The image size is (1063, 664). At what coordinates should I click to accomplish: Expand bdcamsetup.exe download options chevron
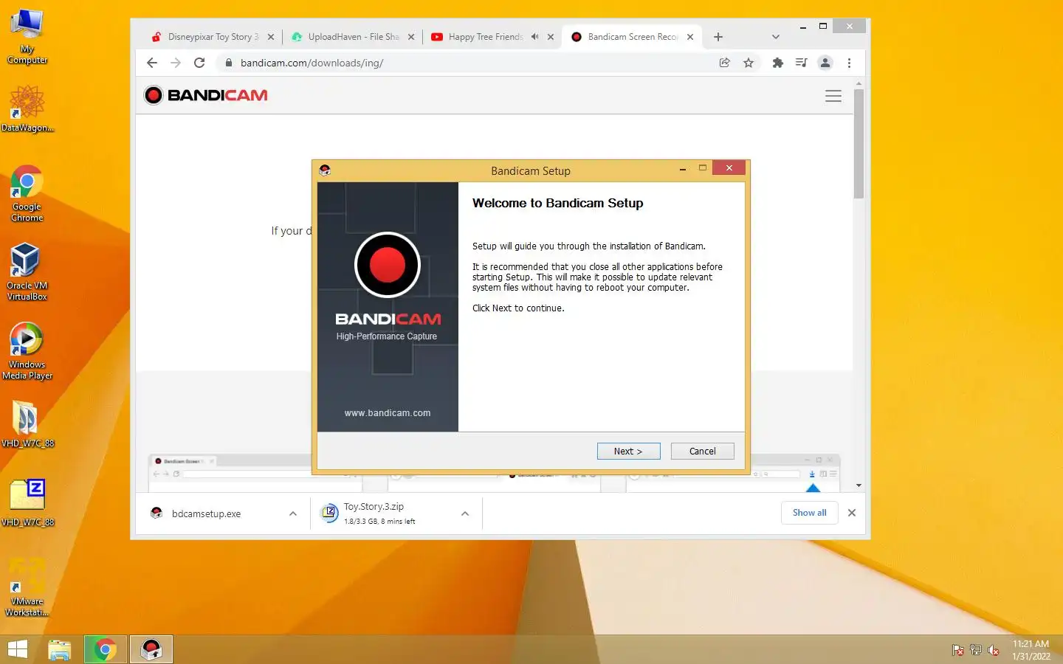coord(293,513)
